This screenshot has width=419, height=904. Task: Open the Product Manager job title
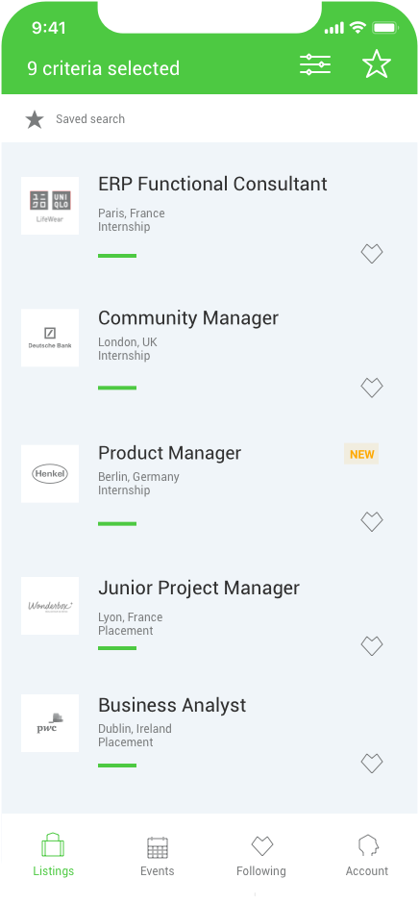point(169,453)
